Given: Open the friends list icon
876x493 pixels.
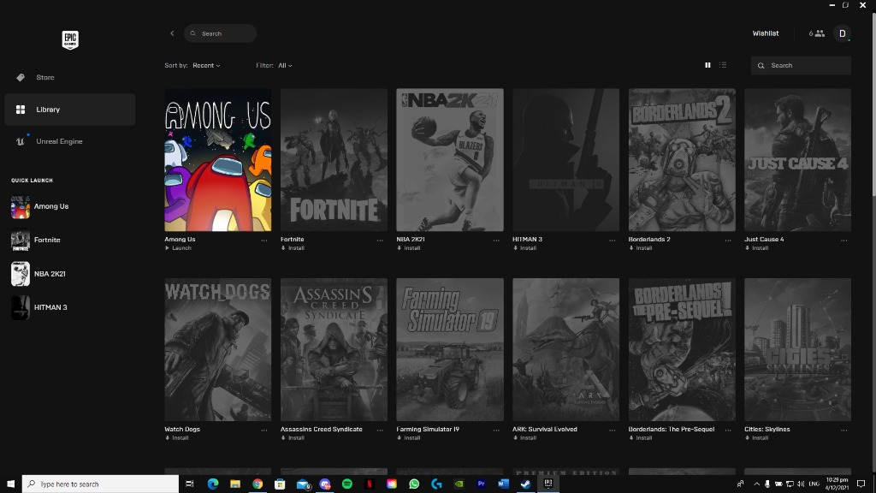Looking at the screenshot, I should point(817,33).
